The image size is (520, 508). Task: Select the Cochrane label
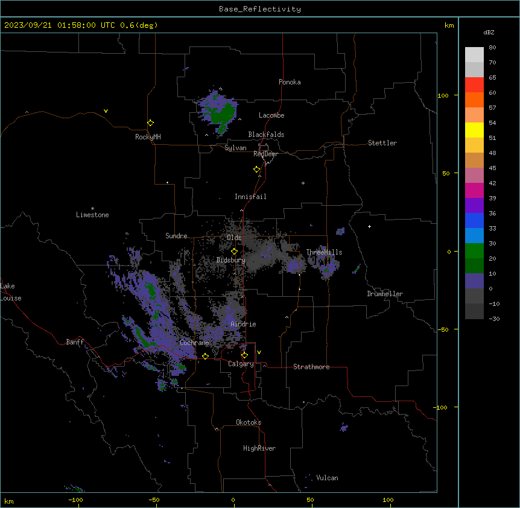(194, 343)
